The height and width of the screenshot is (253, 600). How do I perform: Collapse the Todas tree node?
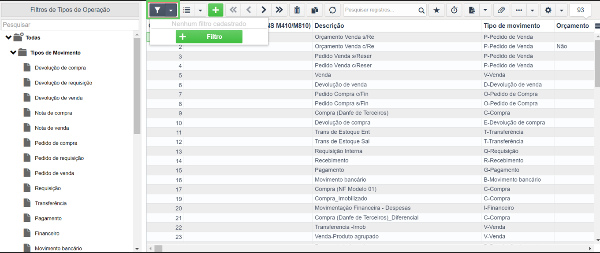(8, 37)
